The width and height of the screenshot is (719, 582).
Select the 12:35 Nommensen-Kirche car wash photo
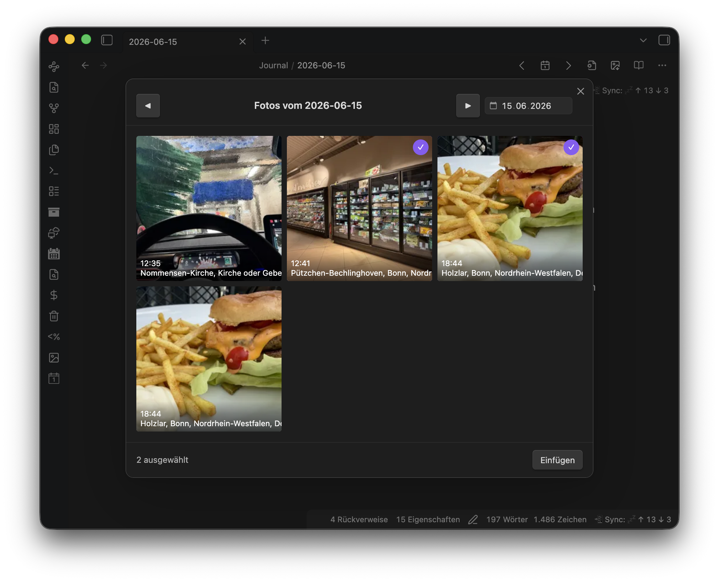(x=209, y=208)
